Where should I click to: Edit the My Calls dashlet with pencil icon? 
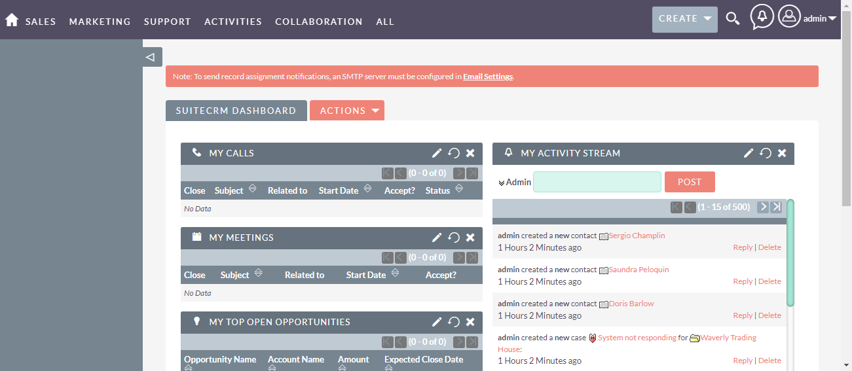pyautogui.click(x=437, y=153)
